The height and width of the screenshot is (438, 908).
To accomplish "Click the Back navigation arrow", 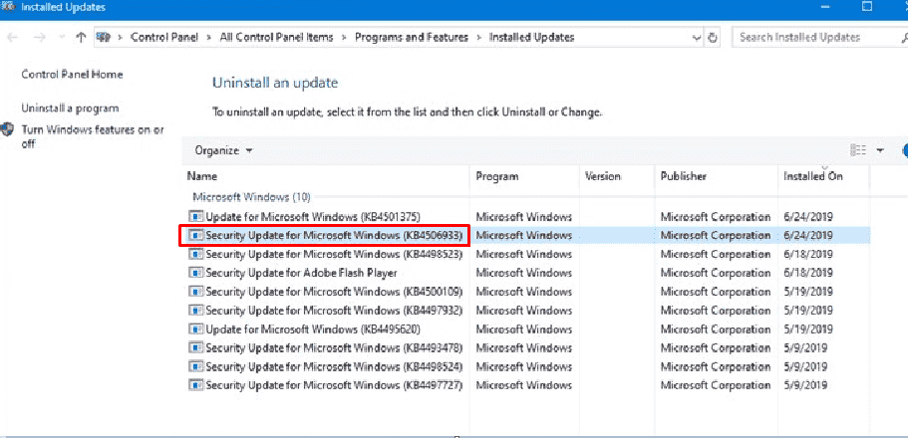I will pos(12,38).
